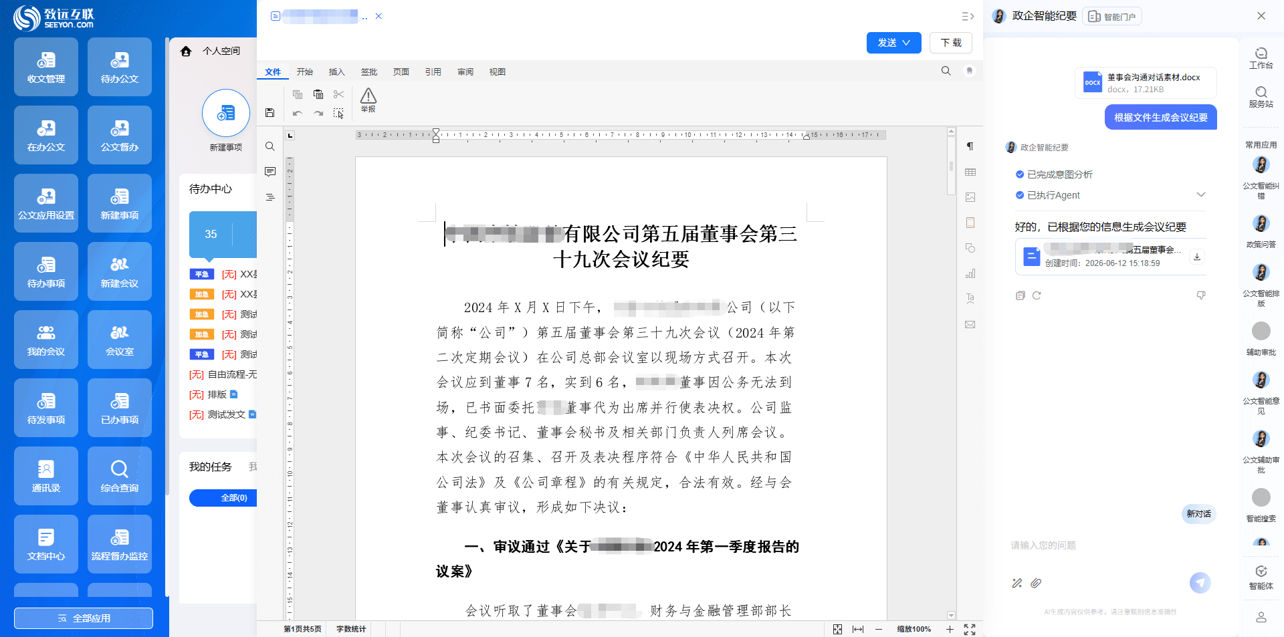Click the redo arrow icon
Screen dimensions: 1284x637
click(x=318, y=113)
